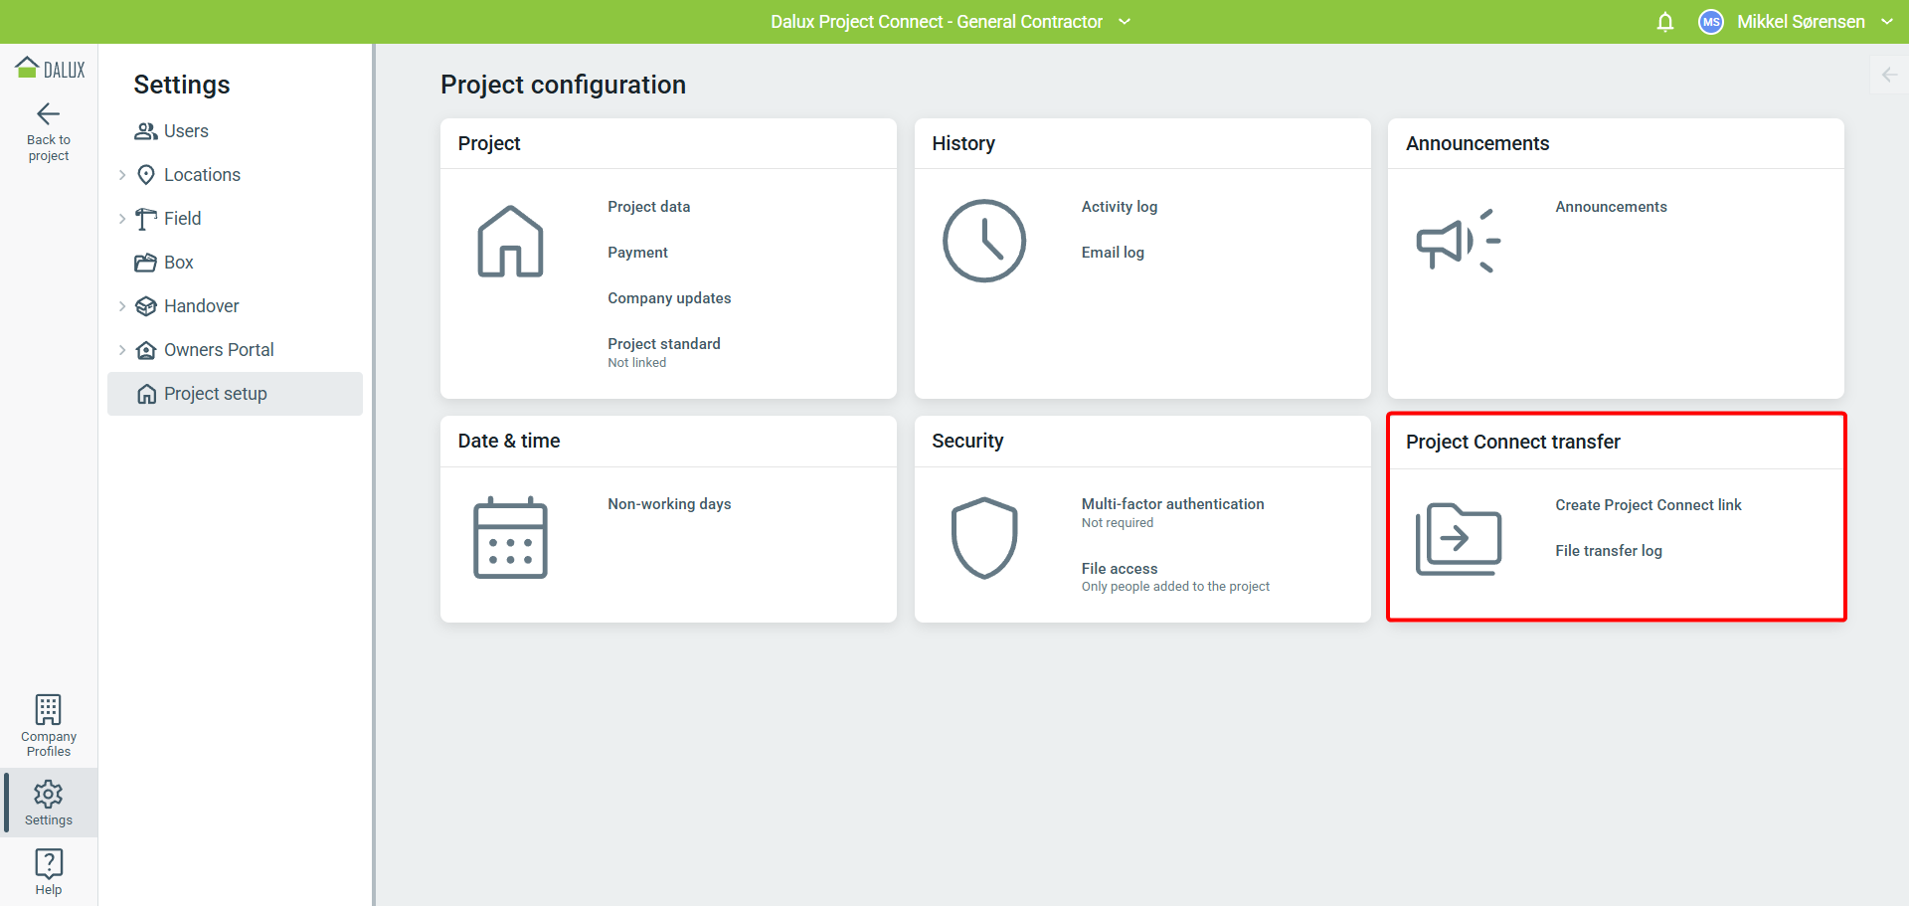Click the notification bell icon
This screenshot has width=1909, height=906.
click(1665, 22)
